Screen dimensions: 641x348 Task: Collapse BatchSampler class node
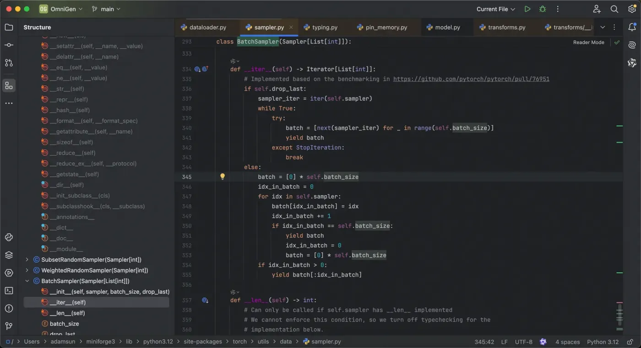[27, 281]
